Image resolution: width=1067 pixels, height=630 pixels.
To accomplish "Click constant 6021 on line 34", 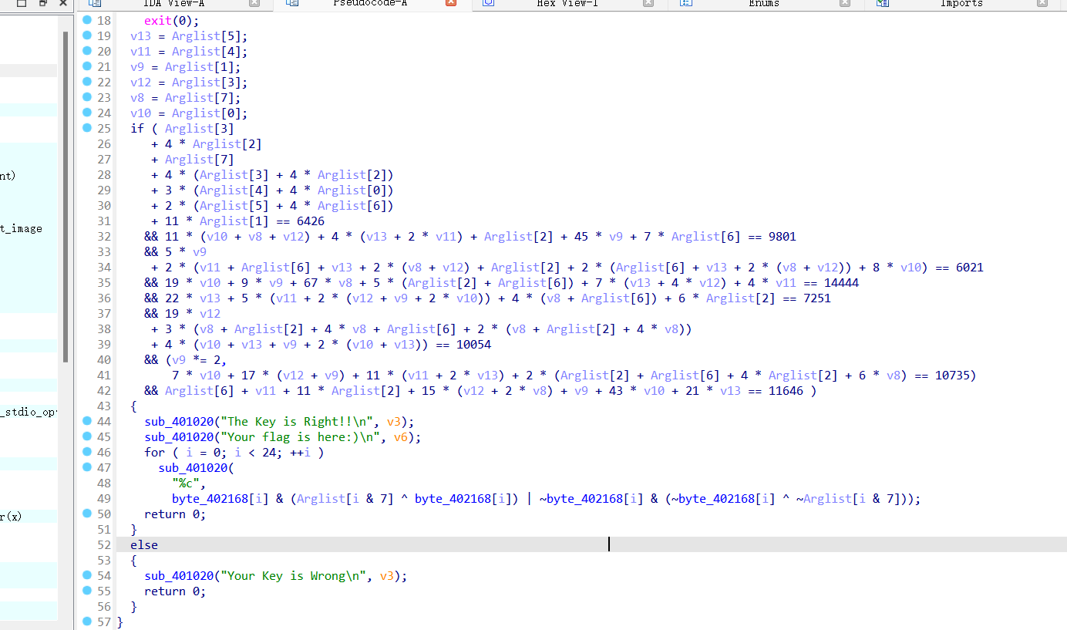I will point(969,268).
